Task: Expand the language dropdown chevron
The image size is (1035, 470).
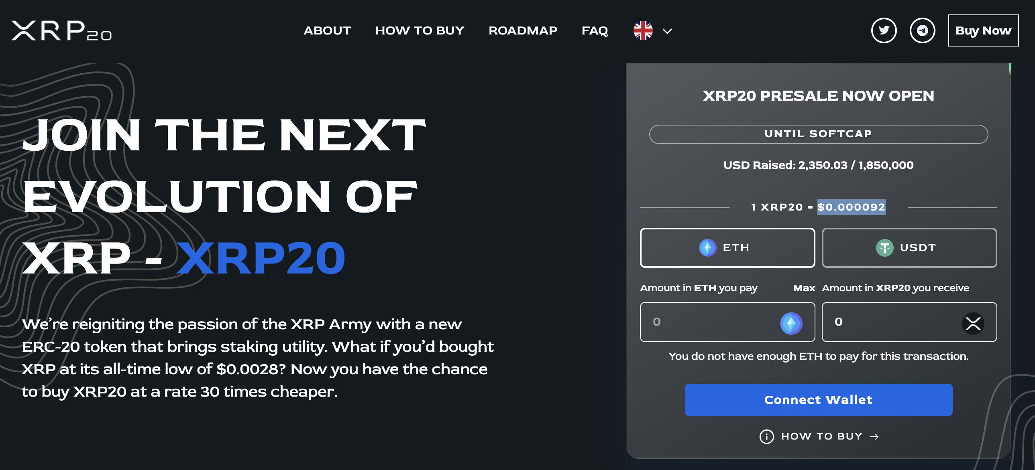Action: click(x=667, y=31)
